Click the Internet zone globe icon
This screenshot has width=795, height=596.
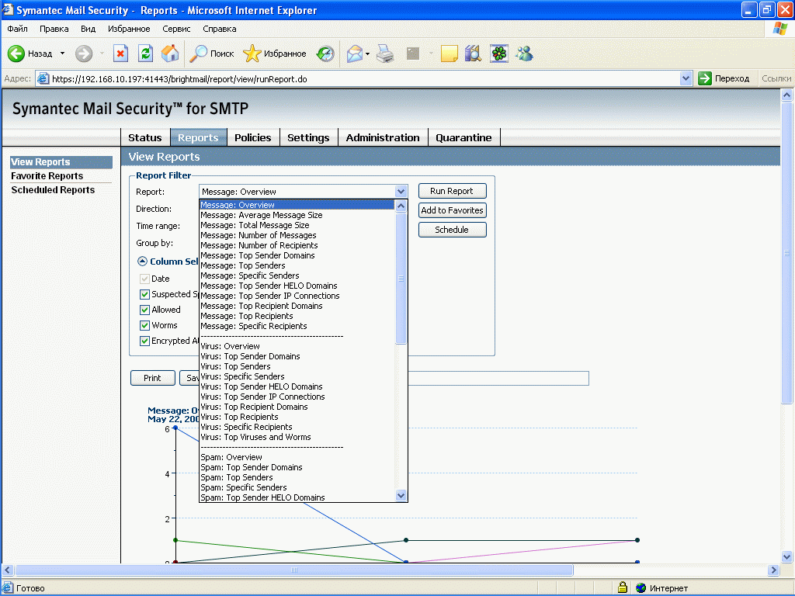[641, 588]
